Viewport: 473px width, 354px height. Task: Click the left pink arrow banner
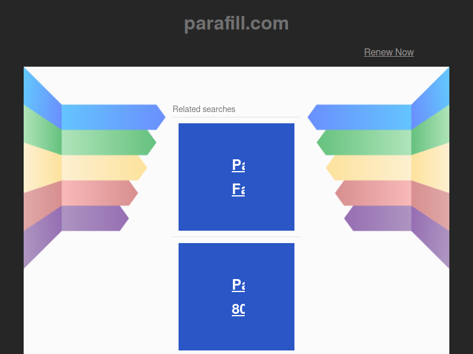96,193
